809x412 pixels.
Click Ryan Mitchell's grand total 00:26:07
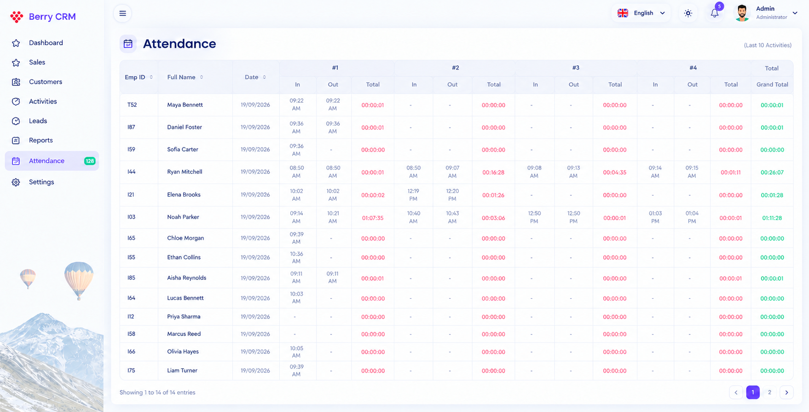click(772, 173)
